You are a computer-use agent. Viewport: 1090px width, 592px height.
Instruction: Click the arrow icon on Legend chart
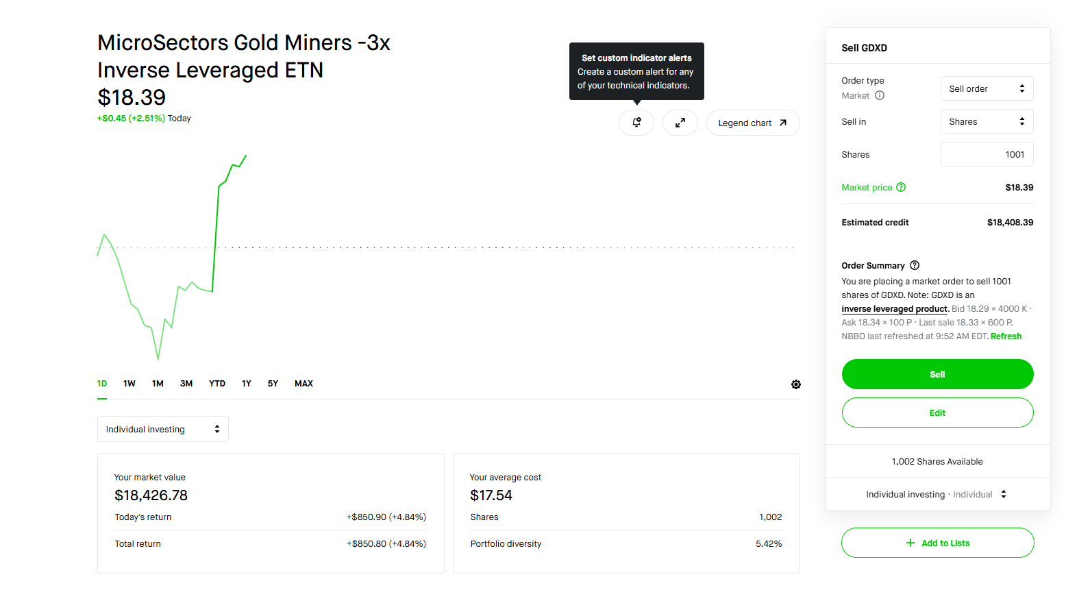click(x=783, y=123)
